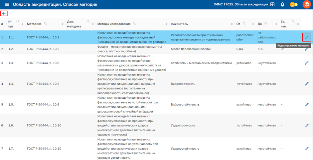Viewport: 313px width, 160px height.
Task: Sort the № п/п column using its arrows
Action: click(23, 24)
